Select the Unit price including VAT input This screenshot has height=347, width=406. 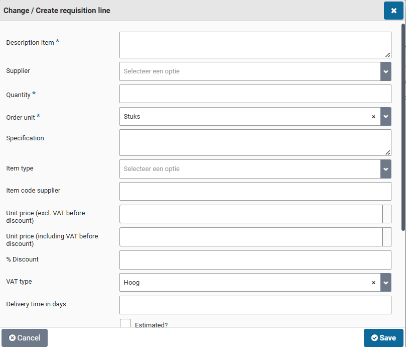click(x=251, y=237)
